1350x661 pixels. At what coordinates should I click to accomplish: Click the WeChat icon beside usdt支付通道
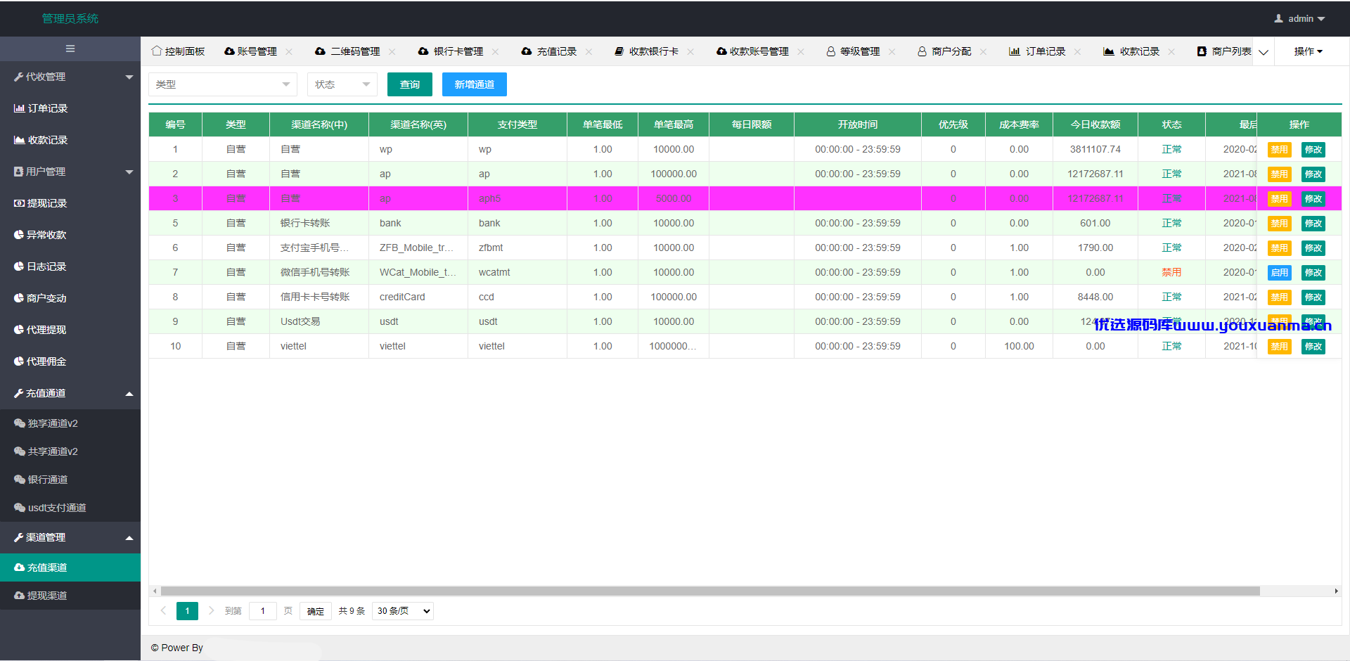(20, 508)
